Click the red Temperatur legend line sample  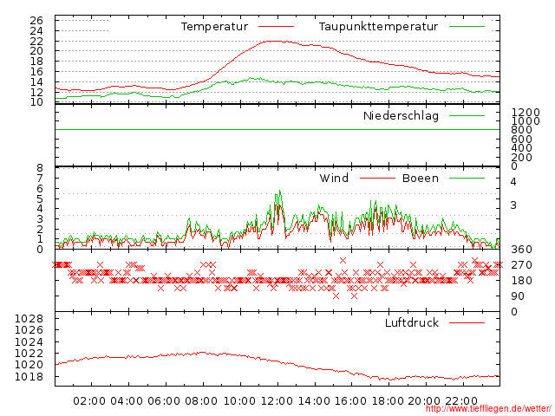coord(276,27)
